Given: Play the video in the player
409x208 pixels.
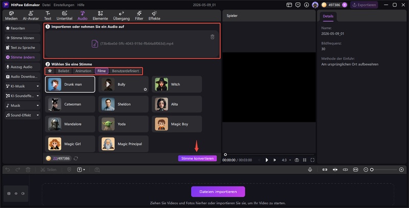Looking at the screenshot, I should (266, 160).
